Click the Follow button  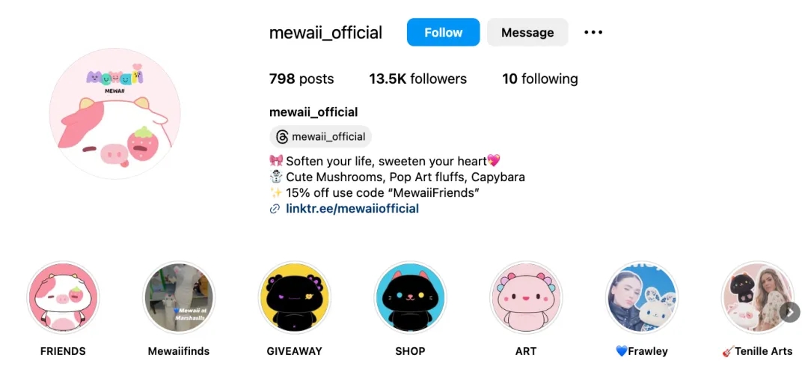(443, 32)
